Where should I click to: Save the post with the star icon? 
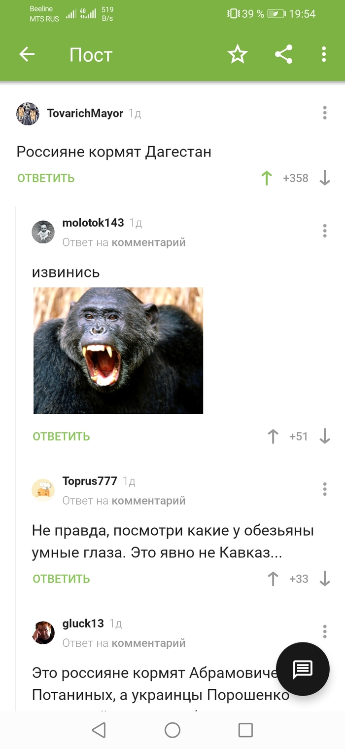point(238,54)
